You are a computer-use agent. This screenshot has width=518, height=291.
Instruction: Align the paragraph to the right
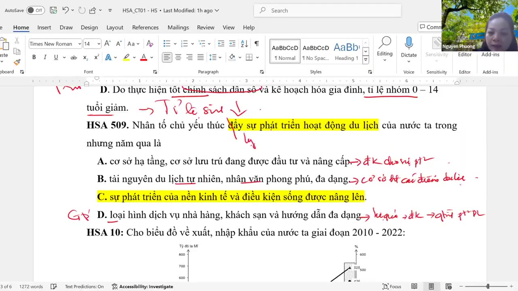coord(189,57)
